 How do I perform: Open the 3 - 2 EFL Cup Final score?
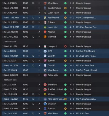point(72,114)
